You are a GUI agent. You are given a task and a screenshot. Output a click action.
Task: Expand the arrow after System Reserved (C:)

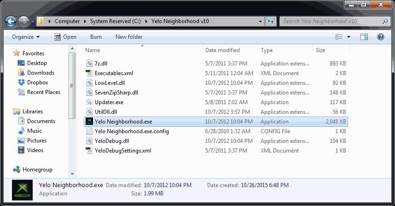[x=146, y=22]
